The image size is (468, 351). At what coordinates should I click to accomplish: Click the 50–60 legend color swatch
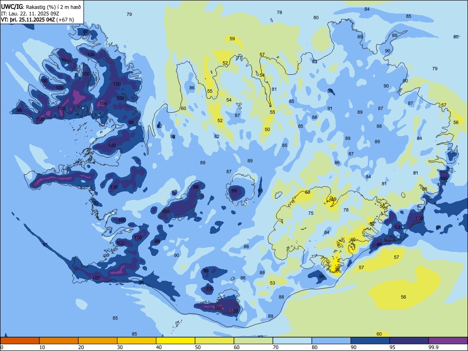214,341
